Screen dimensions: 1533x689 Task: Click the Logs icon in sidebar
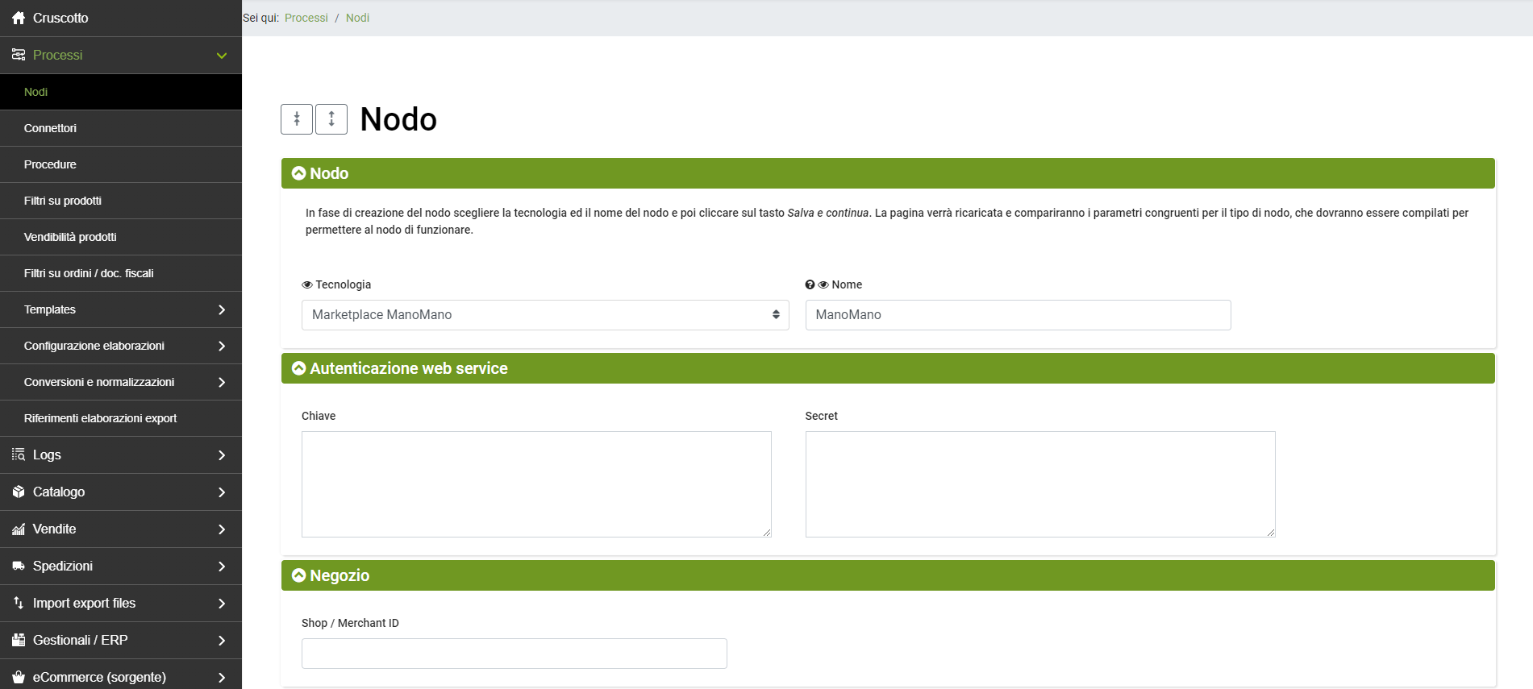tap(19, 454)
